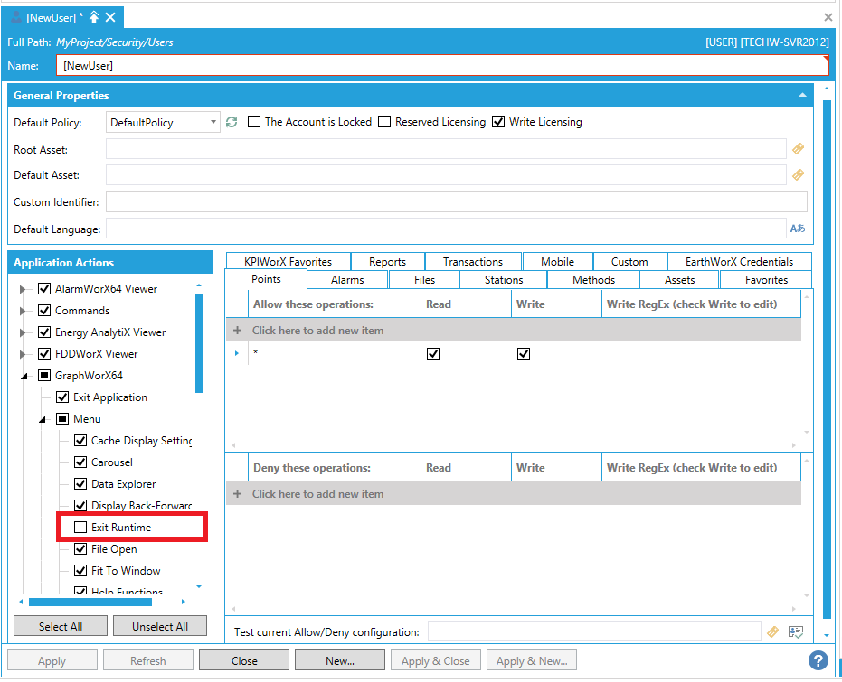Click the run test configuration icon

click(796, 632)
